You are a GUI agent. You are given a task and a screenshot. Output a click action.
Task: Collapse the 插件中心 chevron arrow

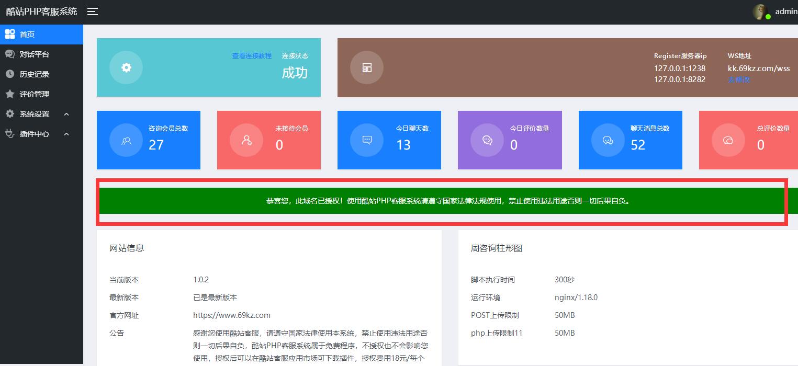pos(66,134)
